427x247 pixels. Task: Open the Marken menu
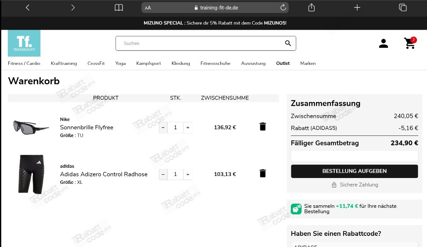(308, 63)
